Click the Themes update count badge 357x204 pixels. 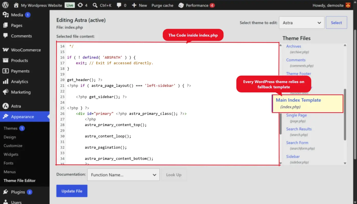(x=22, y=128)
